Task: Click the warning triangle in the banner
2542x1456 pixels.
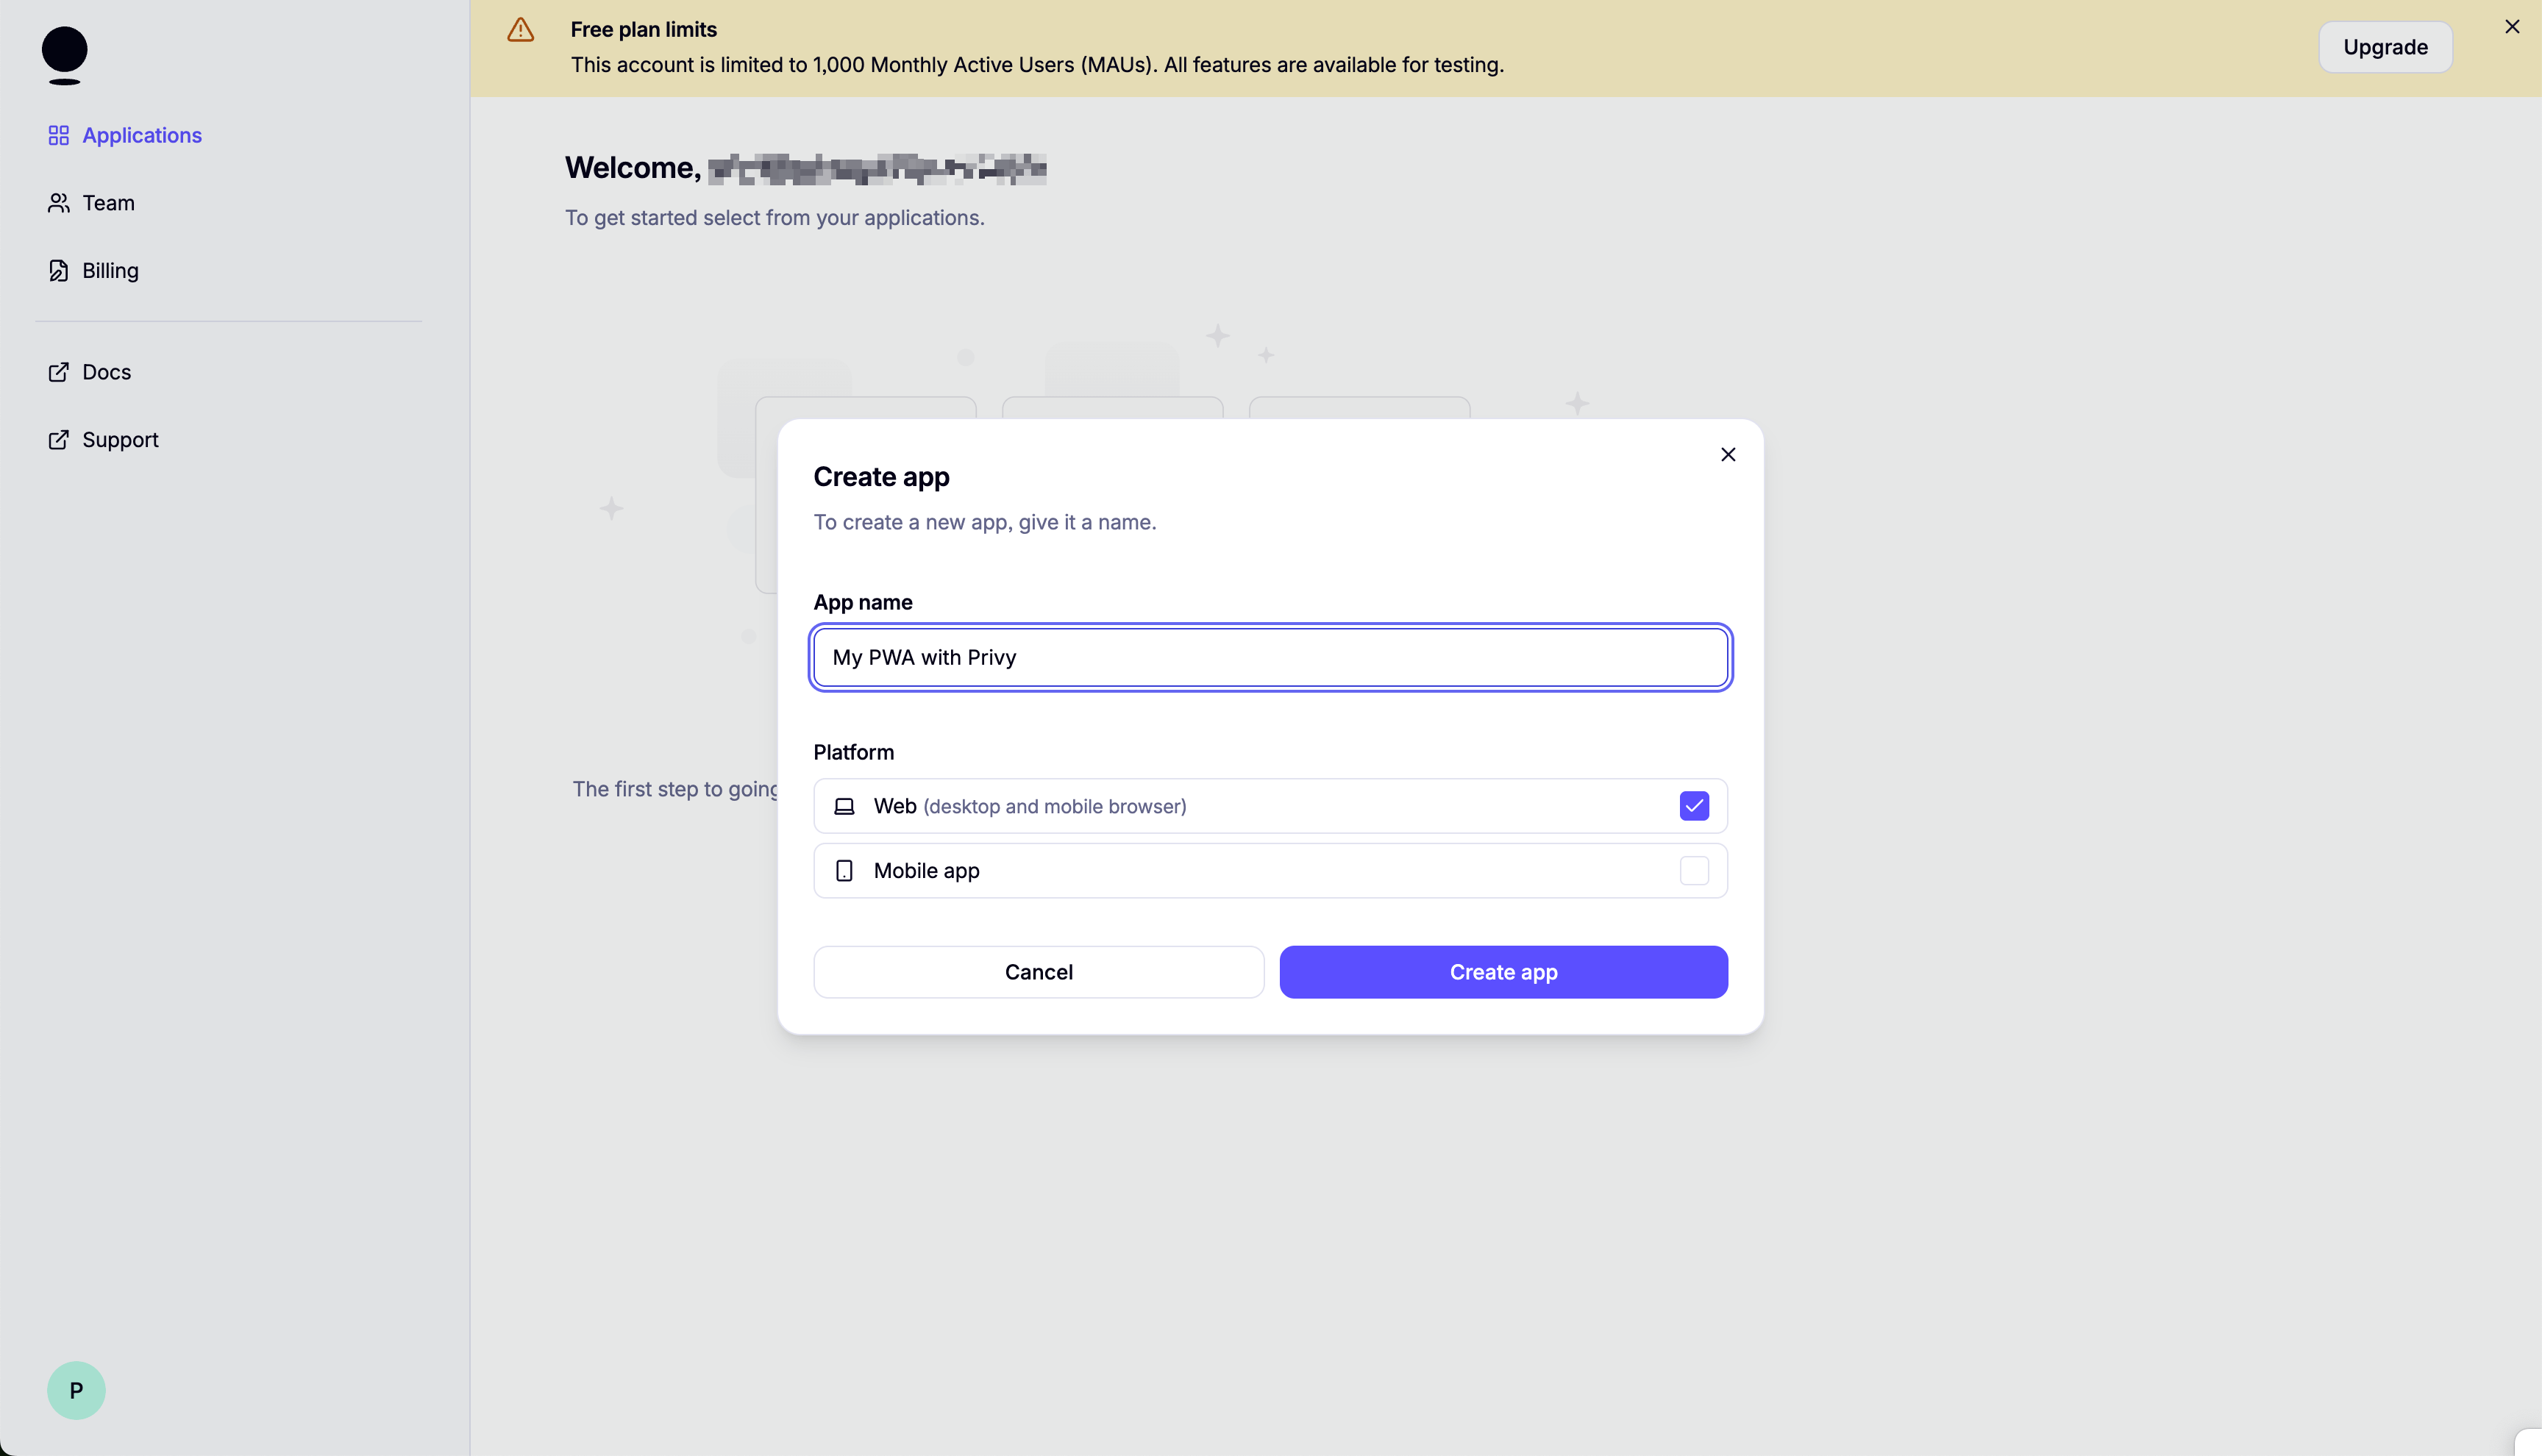Action: point(520,30)
